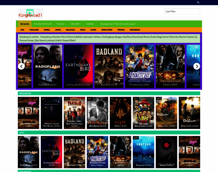Open the KingMovie21 logo homepage
Image resolution: width=218 pixels, height=172 pixels.
(30, 13)
